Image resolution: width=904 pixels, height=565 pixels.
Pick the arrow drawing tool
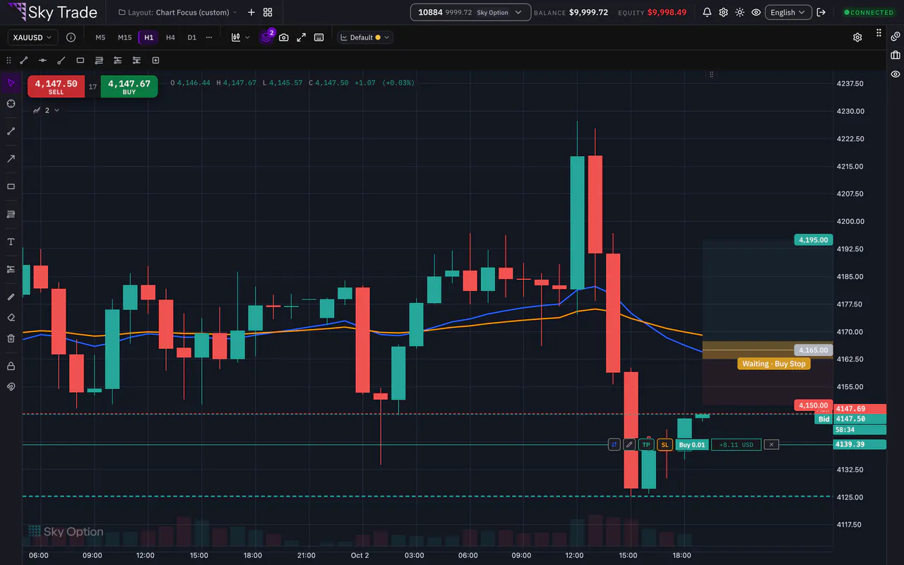11,159
